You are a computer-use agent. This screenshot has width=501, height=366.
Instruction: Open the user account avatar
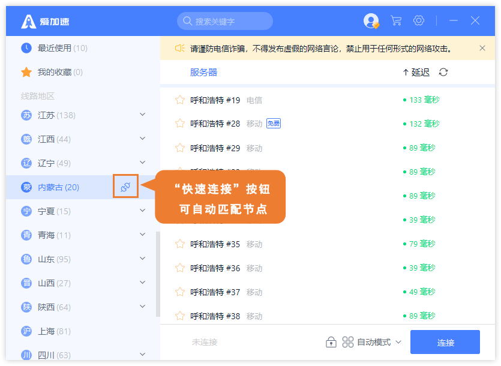(371, 21)
